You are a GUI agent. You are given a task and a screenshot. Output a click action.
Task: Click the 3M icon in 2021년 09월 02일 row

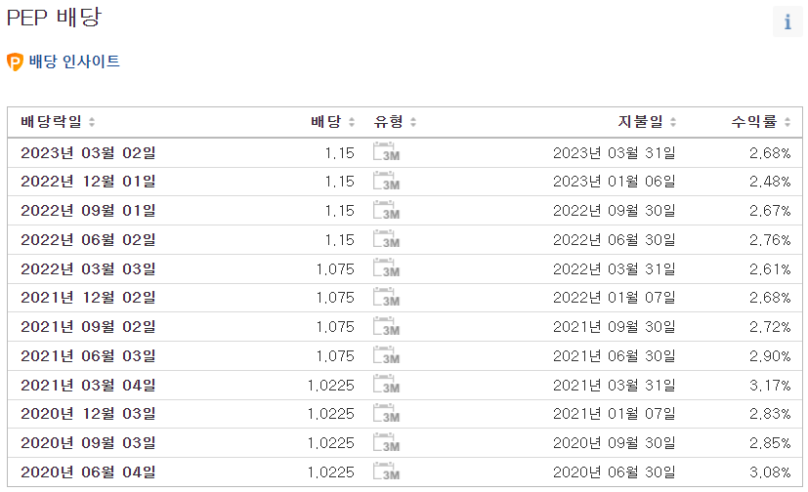tap(387, 327)
